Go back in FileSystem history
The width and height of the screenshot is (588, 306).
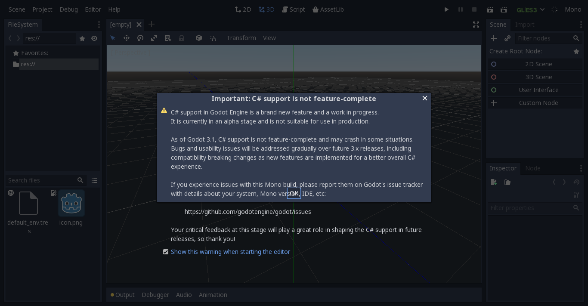pyautogui.click(x=10, y=38)
